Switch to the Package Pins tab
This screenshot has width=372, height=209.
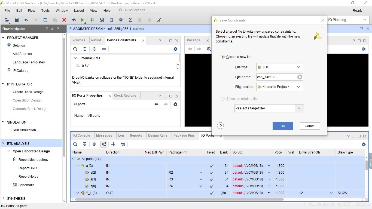pos(184,136)
